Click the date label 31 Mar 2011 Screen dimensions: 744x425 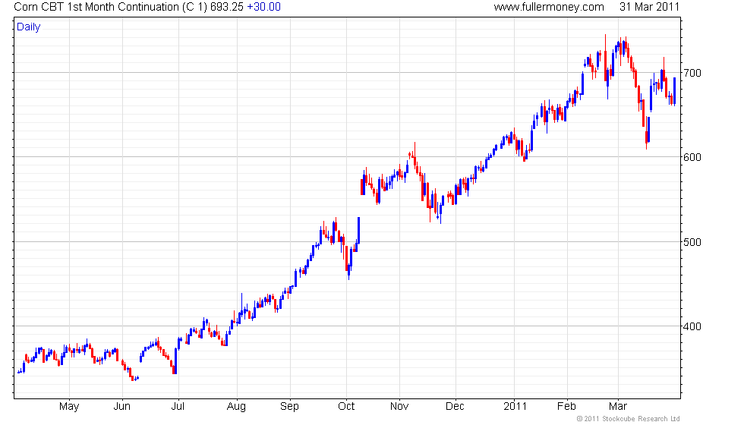tap(650, 7)
